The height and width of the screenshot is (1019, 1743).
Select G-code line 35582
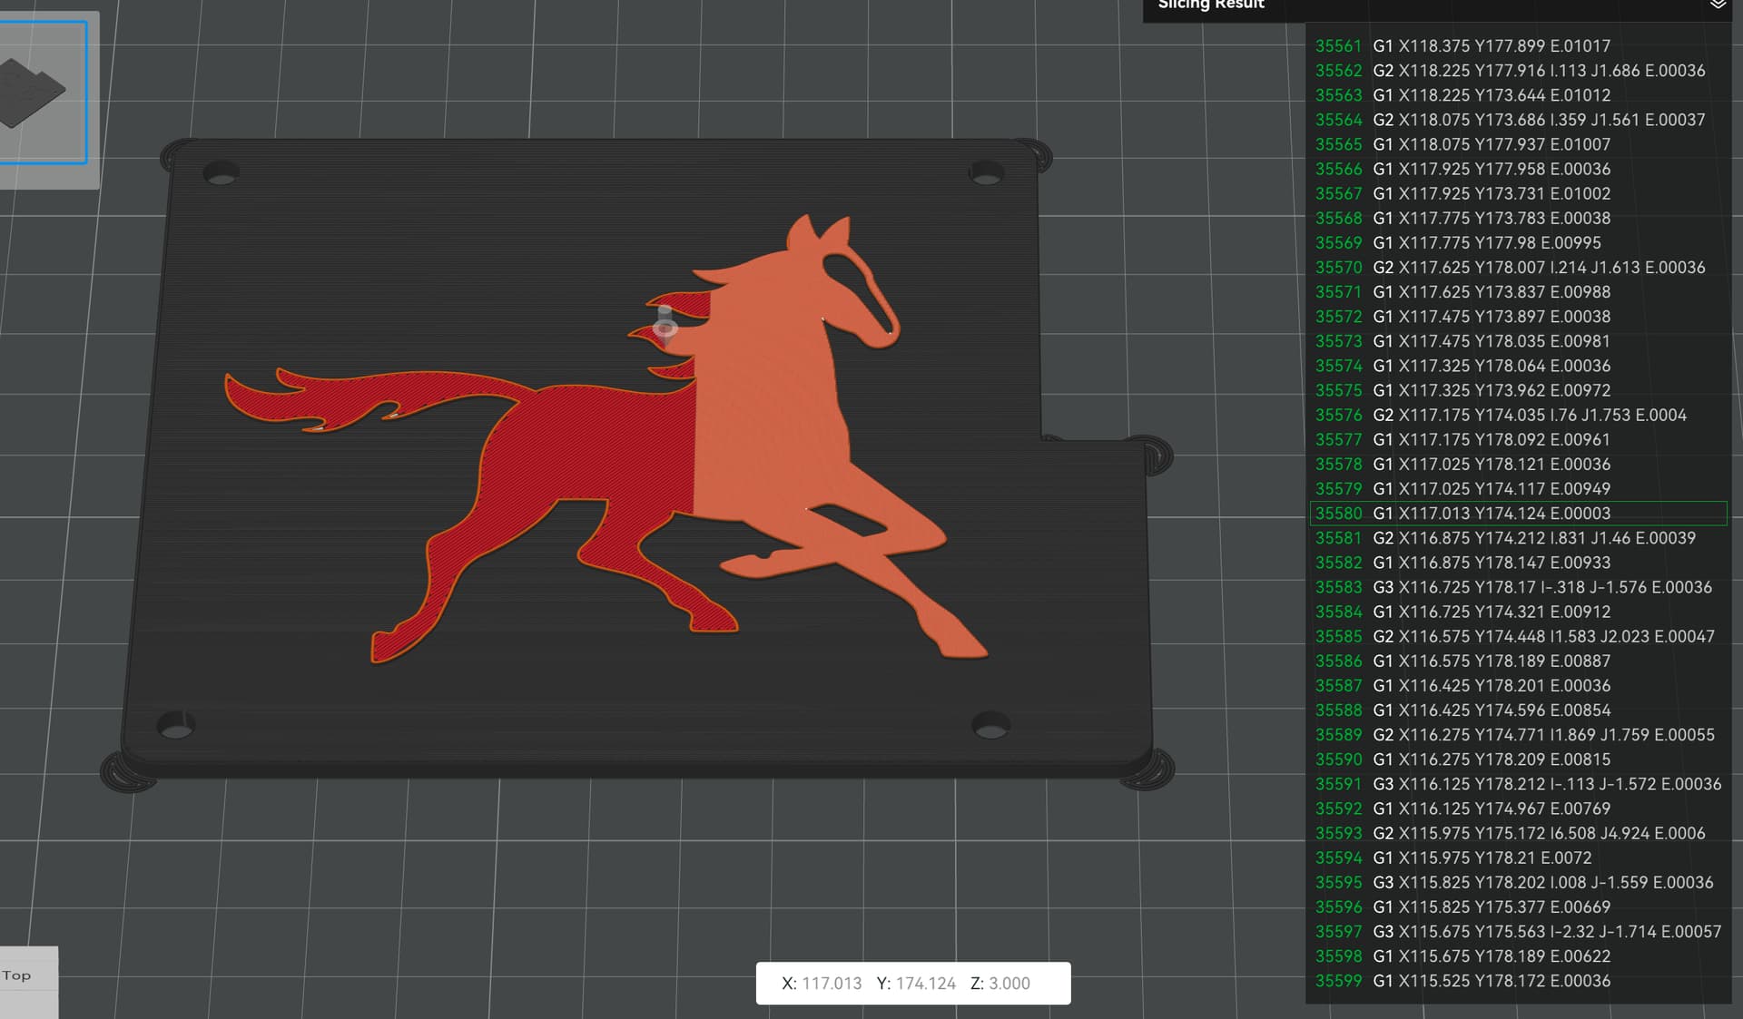coord(1518,563)
